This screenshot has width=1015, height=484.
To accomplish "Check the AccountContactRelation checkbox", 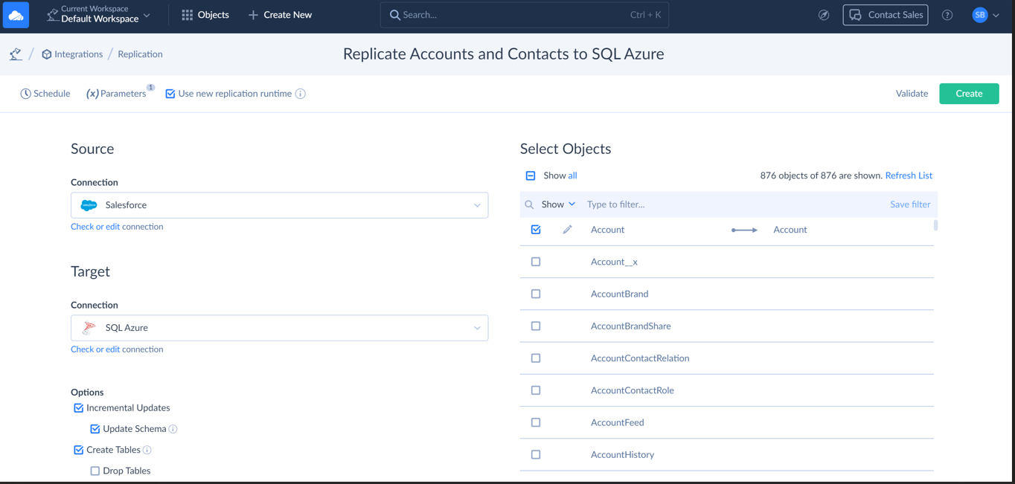I will (x=536, y=358).
